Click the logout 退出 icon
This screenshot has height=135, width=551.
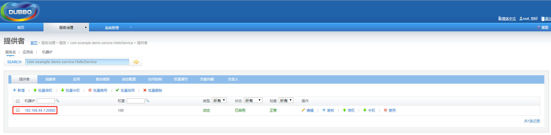pos(543,19)
